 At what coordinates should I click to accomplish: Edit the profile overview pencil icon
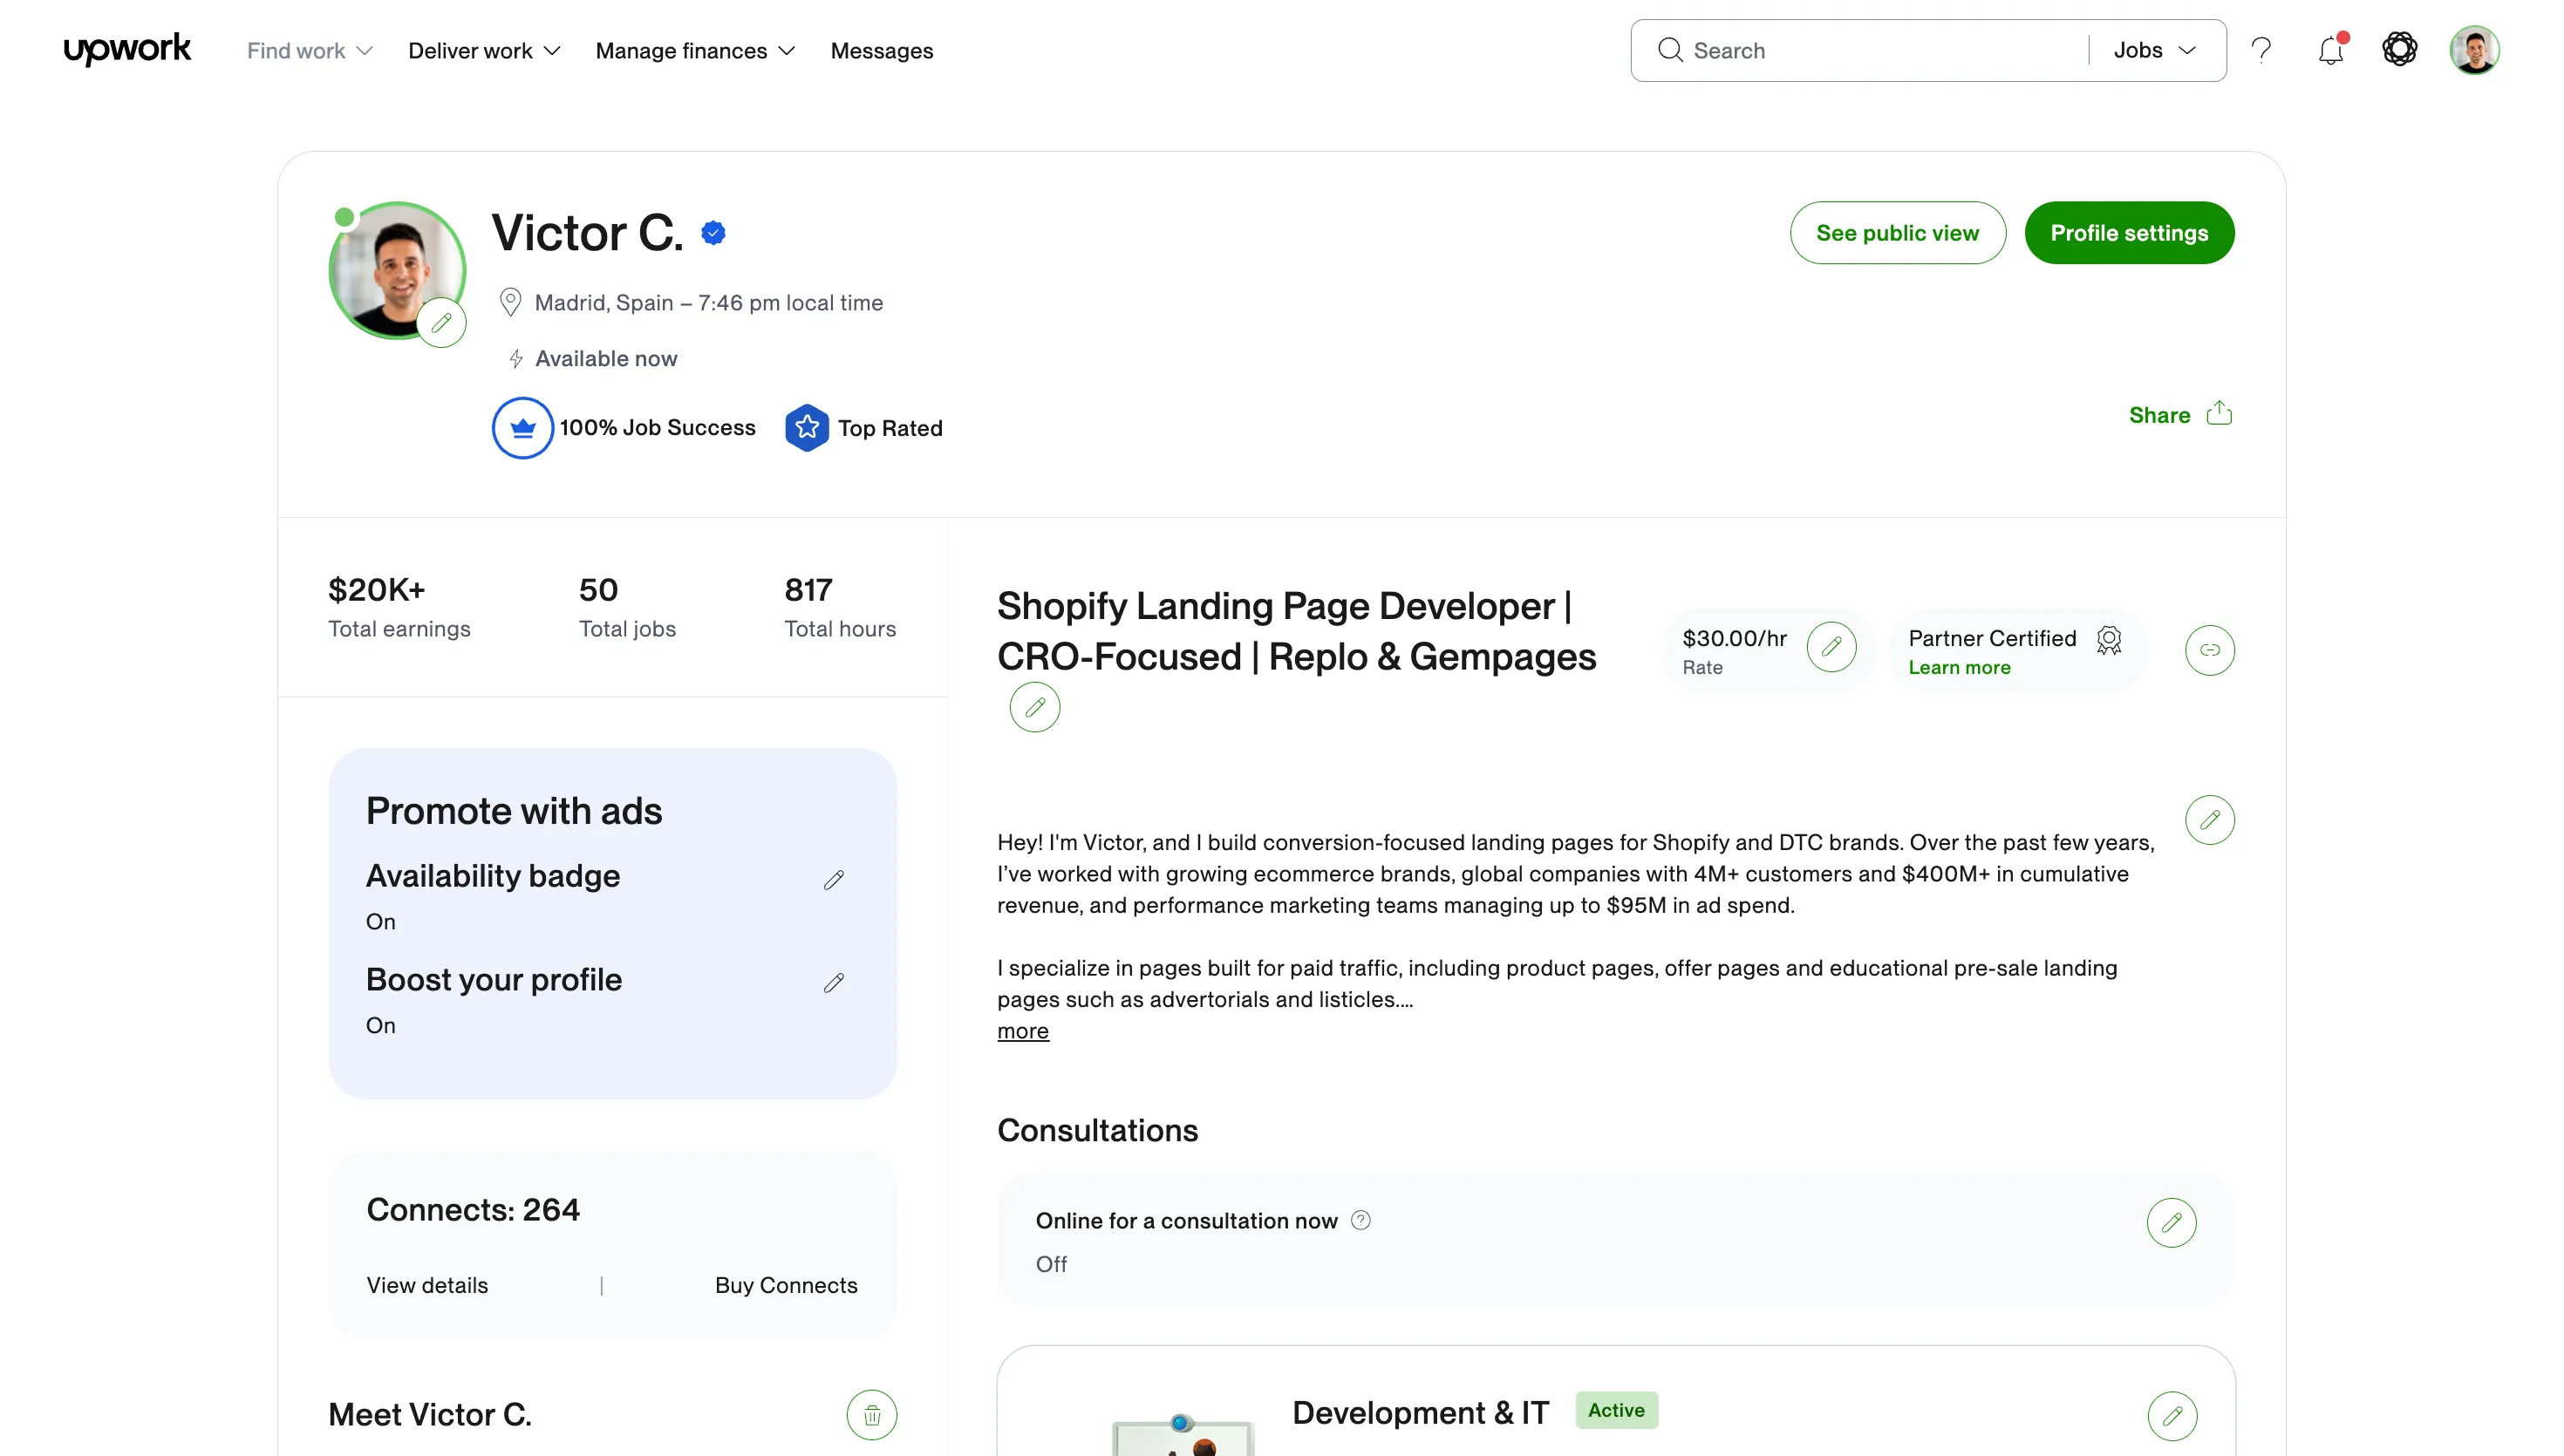[x=2210, y=820]
